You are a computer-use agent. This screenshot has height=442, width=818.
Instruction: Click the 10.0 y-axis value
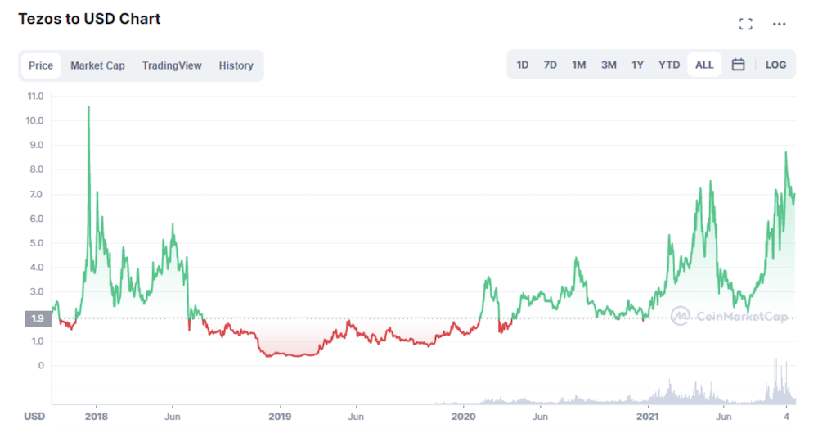35,120
